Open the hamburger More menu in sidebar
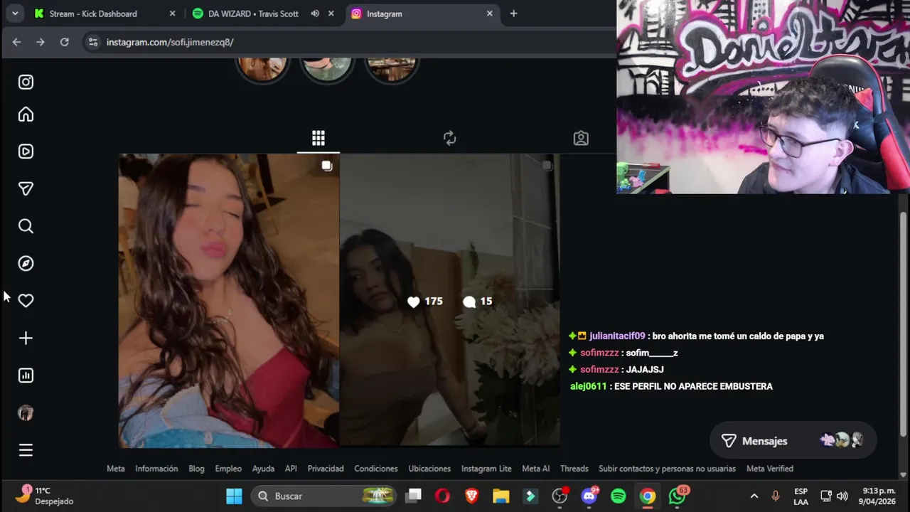This screenshot has height=512, width=910. click(x=26, y=450)
